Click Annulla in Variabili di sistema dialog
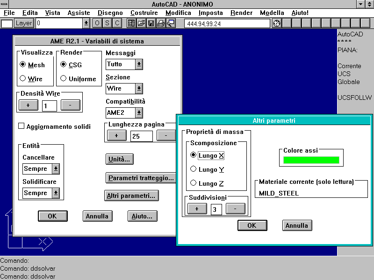 pos(98,216)
